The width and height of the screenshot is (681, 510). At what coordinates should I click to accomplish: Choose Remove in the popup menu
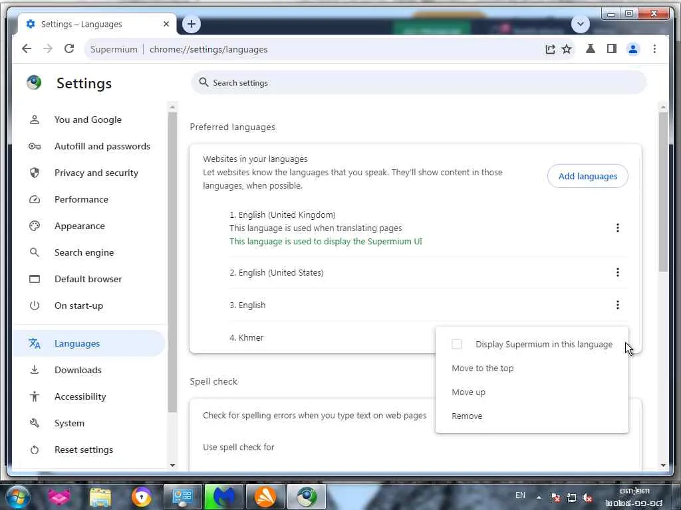click(531, 416)
